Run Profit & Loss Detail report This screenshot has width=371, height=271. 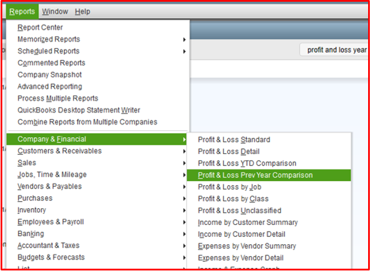pos(269,152)
